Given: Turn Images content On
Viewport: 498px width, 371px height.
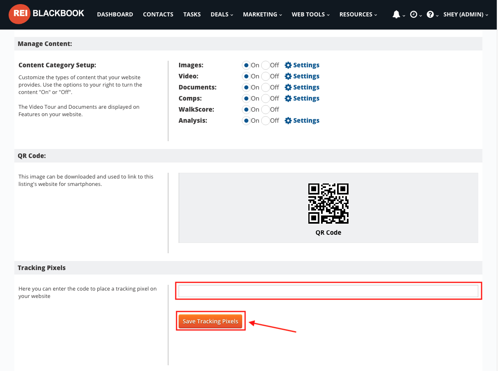Looking at the screenshot, I should click(246, 65).
